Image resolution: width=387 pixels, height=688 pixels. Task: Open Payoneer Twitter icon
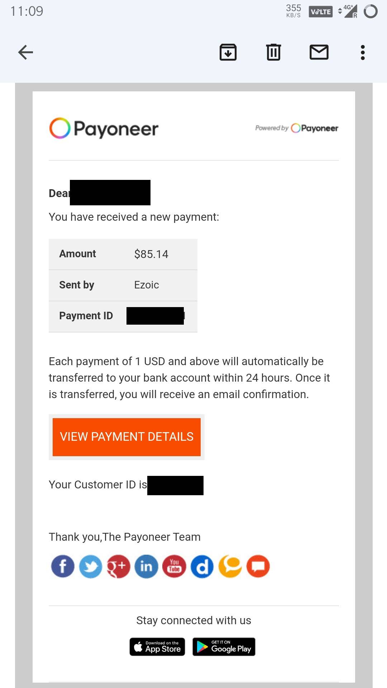coord(90,567)
